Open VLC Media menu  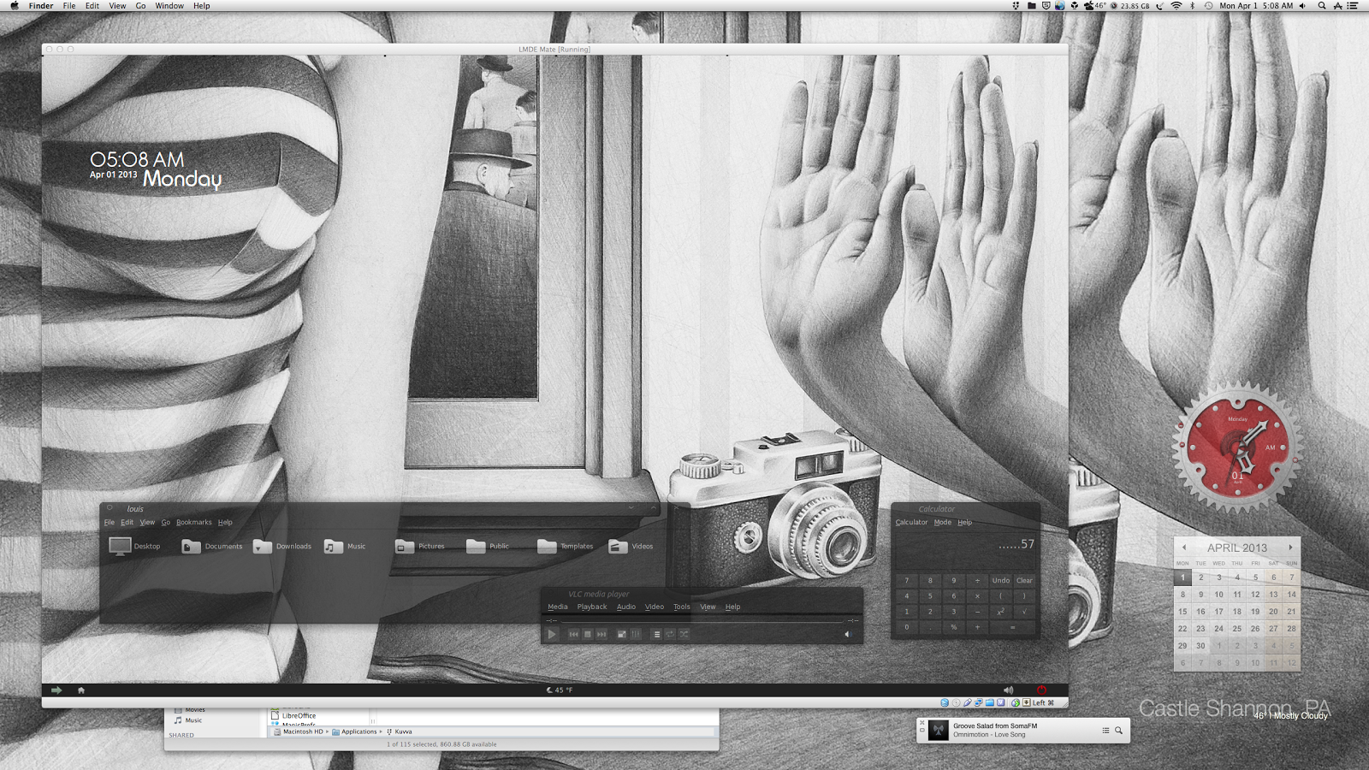pyautogui.click(x=558, y=607)
